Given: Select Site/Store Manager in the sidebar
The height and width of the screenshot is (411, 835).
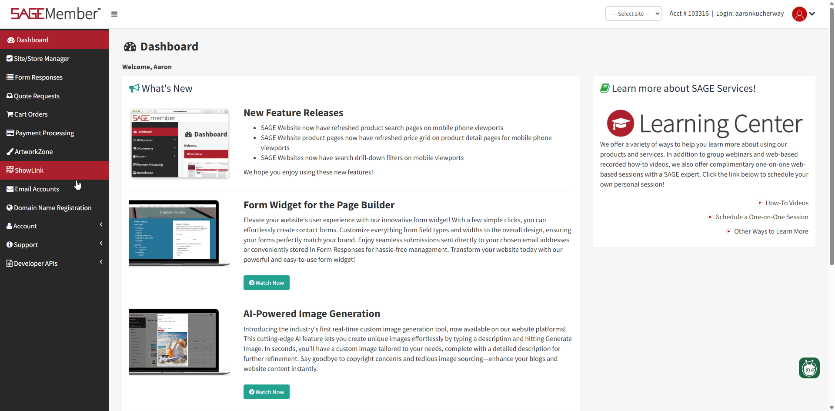Looking at the screenshot, I should 41,58.
